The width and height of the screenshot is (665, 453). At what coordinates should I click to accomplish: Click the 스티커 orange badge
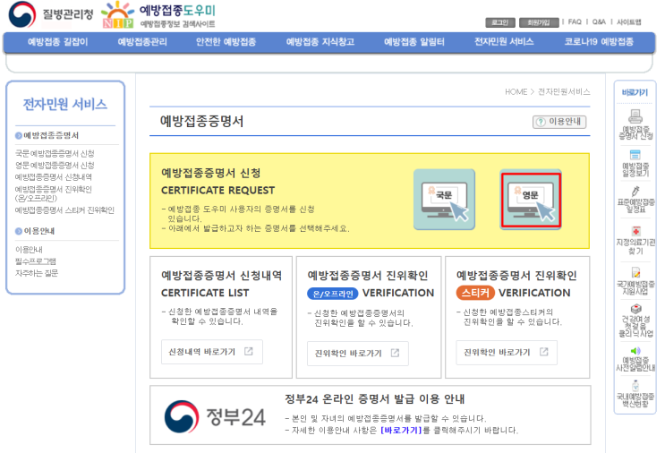(x=475, y=293)
